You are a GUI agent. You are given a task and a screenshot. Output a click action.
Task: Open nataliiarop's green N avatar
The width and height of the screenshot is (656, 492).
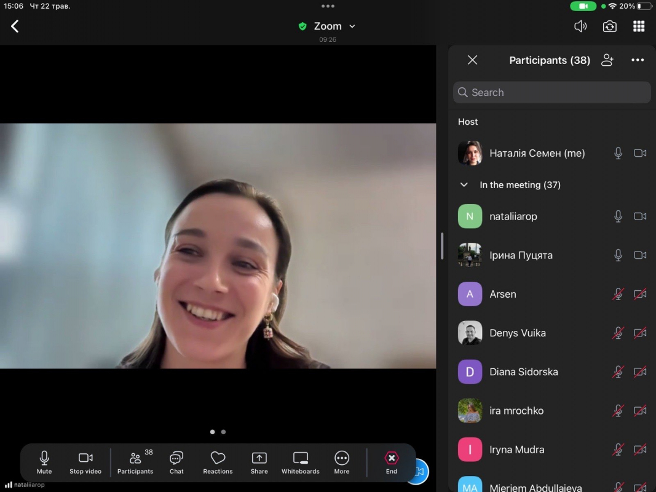pos(470,216)
